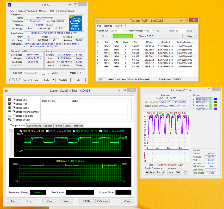The image size is (224, 209).
Task: Click the blue color square for core 0
Action: (x=215, y=99)
